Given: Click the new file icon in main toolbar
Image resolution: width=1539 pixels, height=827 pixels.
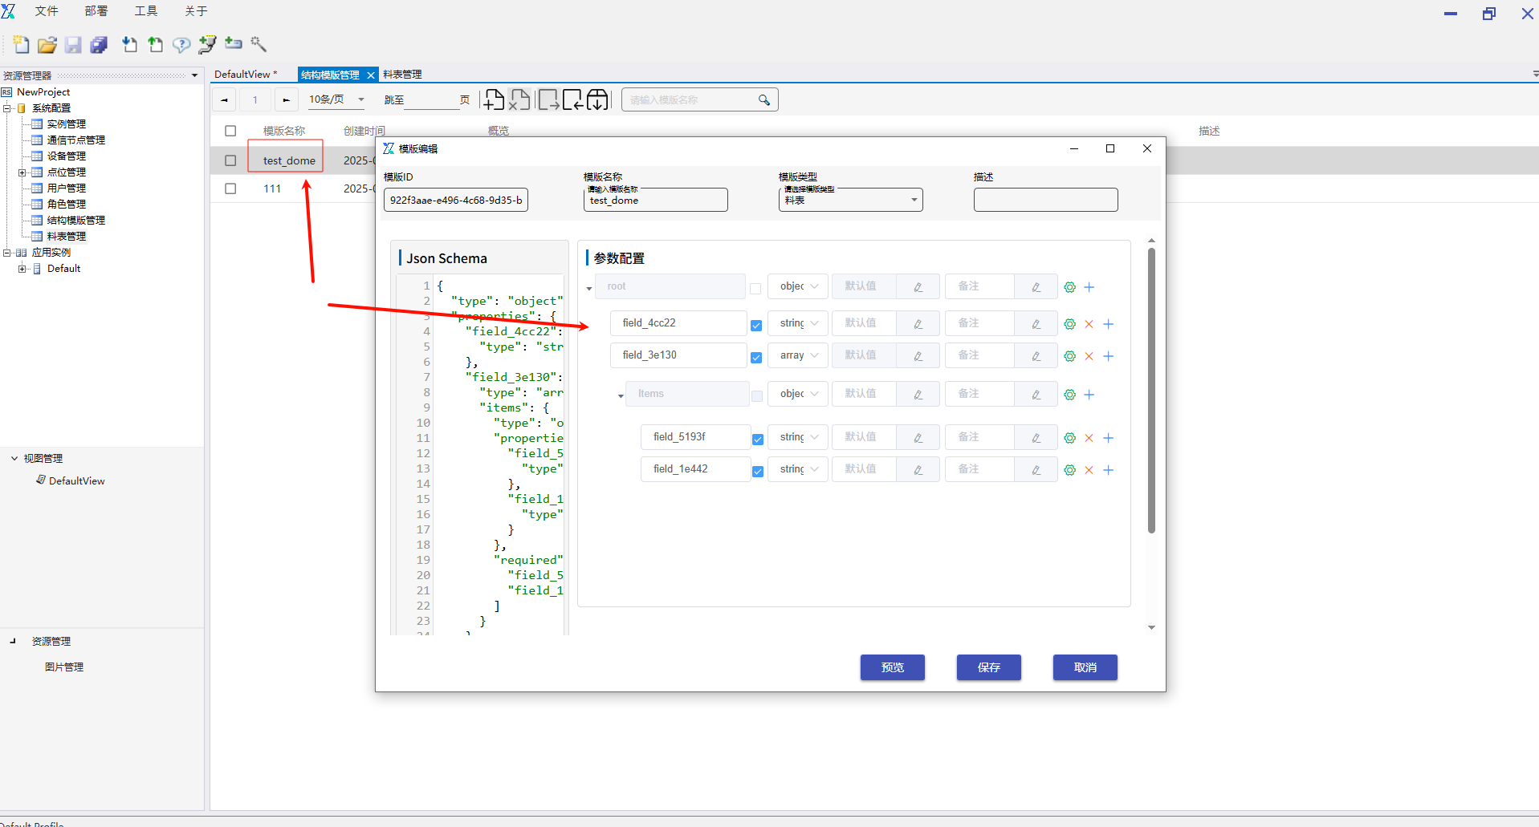Looking at the screenshot, I should click(21, 45).
